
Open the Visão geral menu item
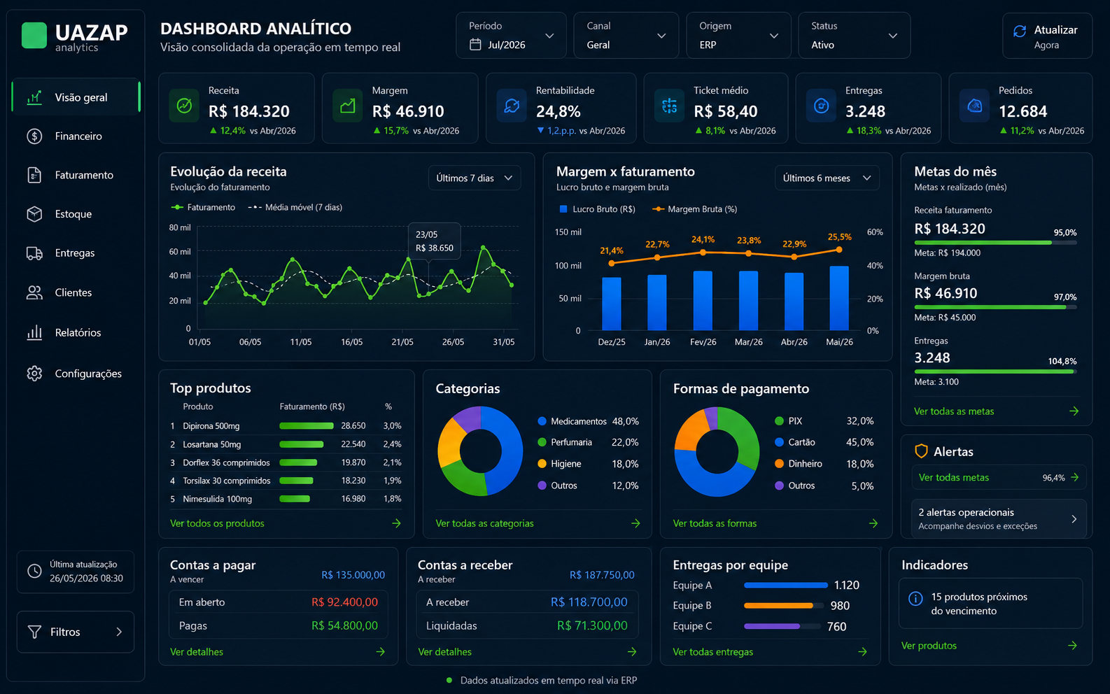coord(76,97)
